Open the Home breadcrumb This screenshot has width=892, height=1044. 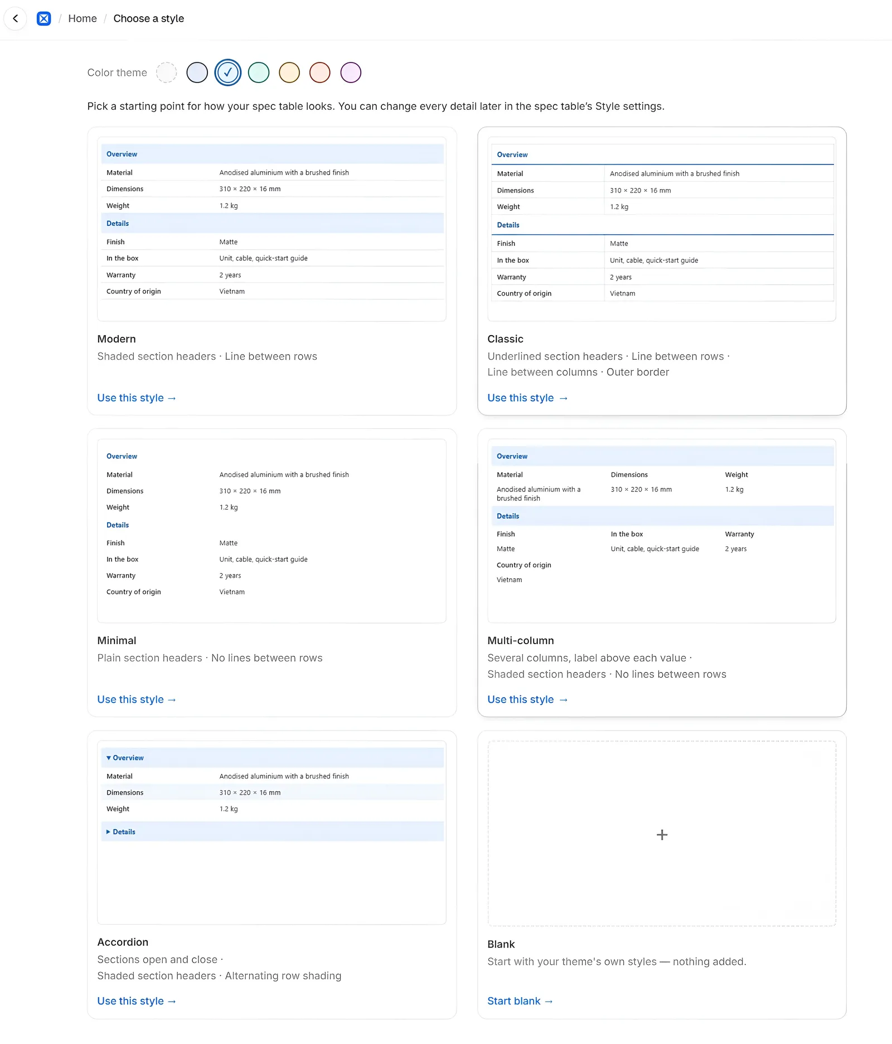click(83, 18)
